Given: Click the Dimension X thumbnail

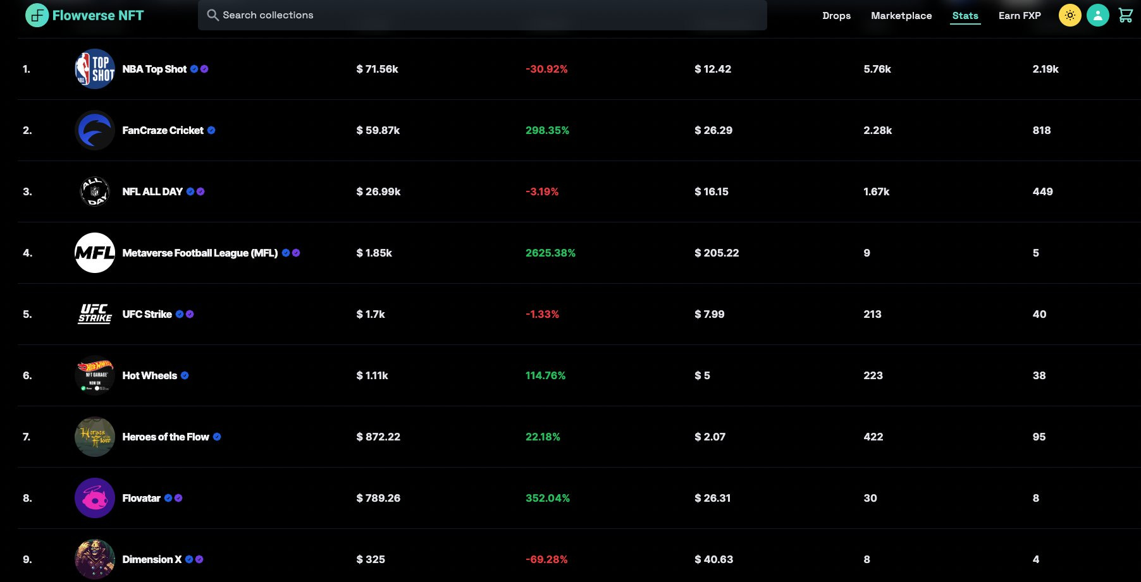Looking at the screenshot, I should [95, 559].
